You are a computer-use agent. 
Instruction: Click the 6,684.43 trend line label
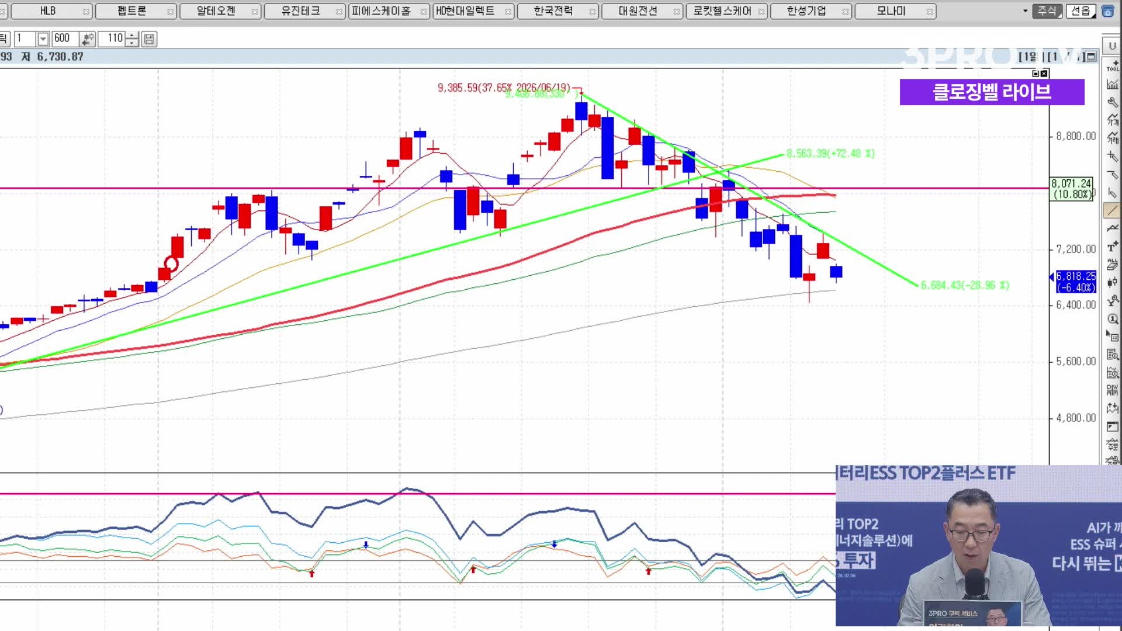click(965, 285)
